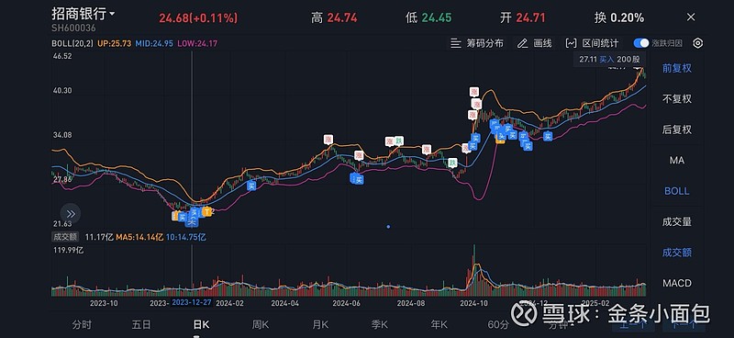Click the SH600036 stock code
Viewport: 734px width, 338px height.
73,28
